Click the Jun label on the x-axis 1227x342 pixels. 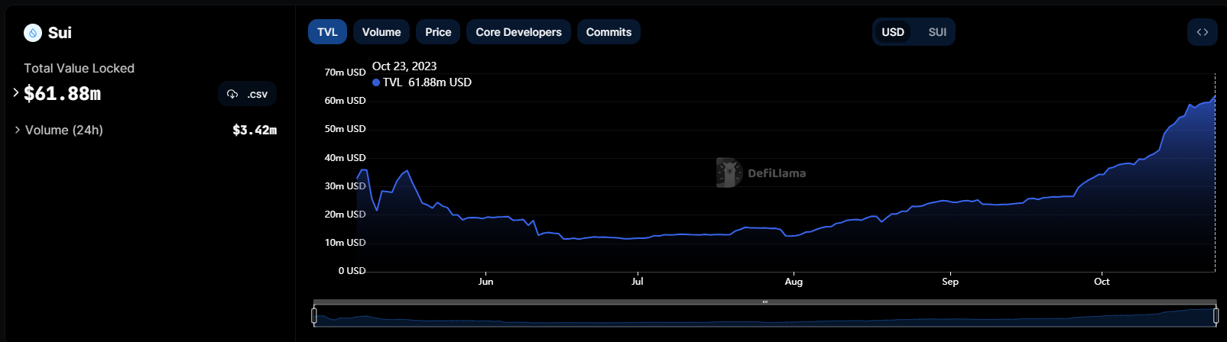click(485, 282)
